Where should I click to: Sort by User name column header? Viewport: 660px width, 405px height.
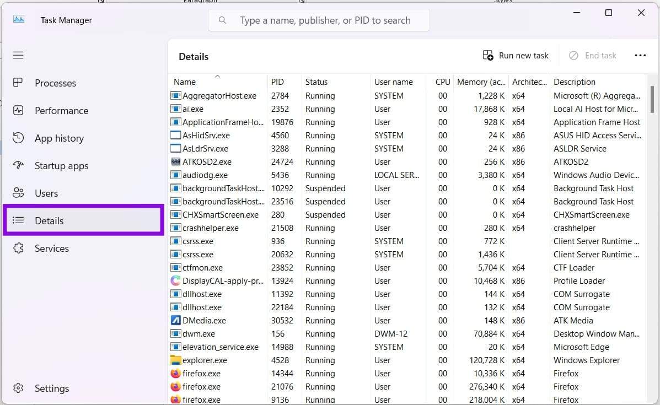tap(398, 82)
